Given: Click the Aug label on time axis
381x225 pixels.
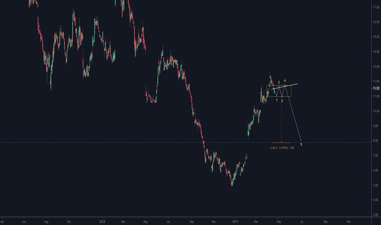Looking at the screenshot, I should (x=46, y=222).
